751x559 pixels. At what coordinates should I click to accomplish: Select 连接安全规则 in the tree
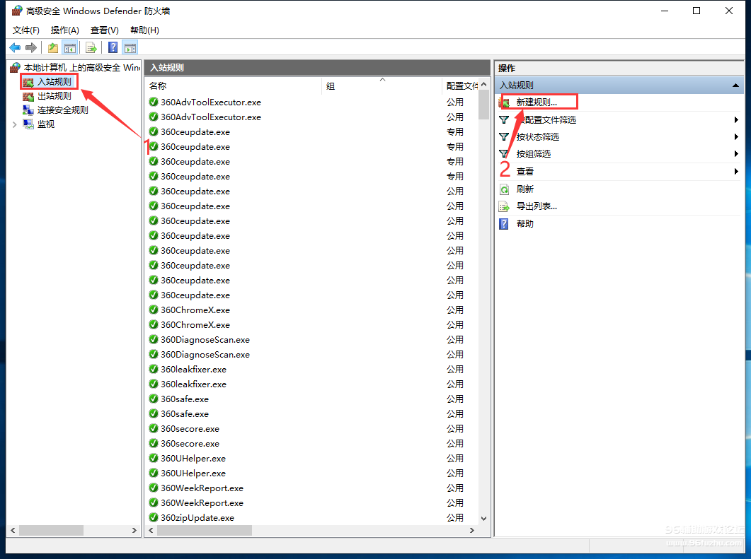[63, 110]
